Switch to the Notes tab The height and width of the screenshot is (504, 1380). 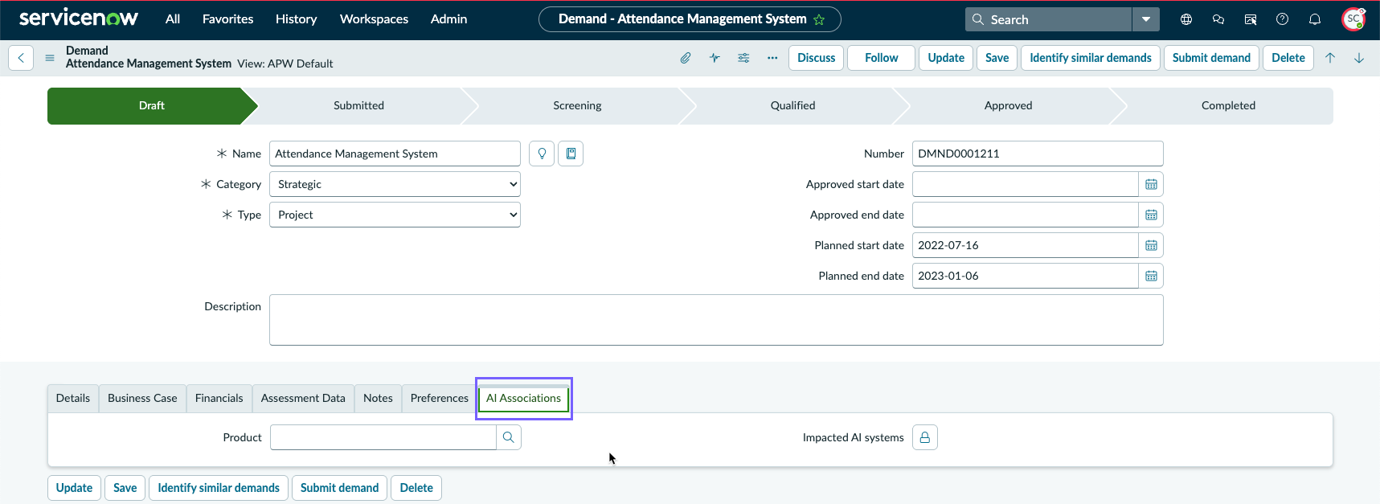pos(378,398)
